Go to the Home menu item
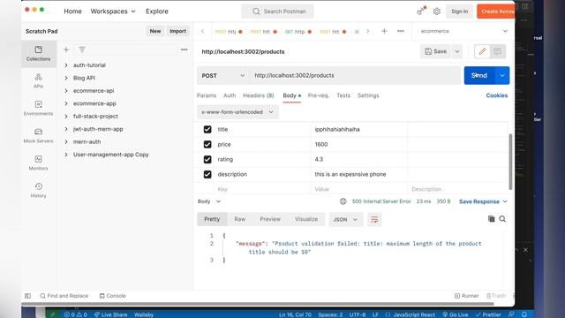565x318 pixels. [x=72, y=11]
